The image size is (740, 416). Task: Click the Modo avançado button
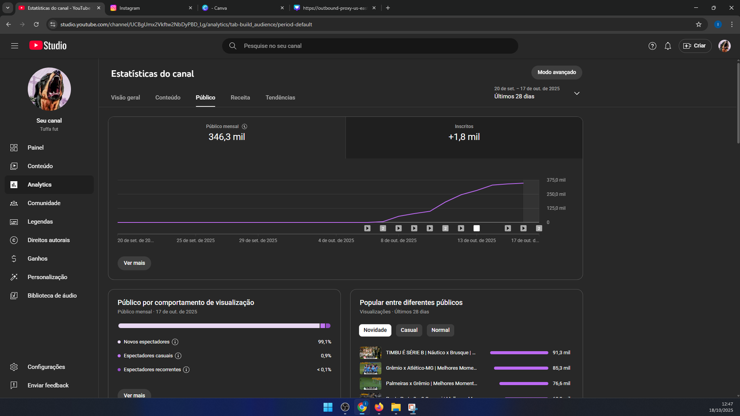click(x=556, y=72)
